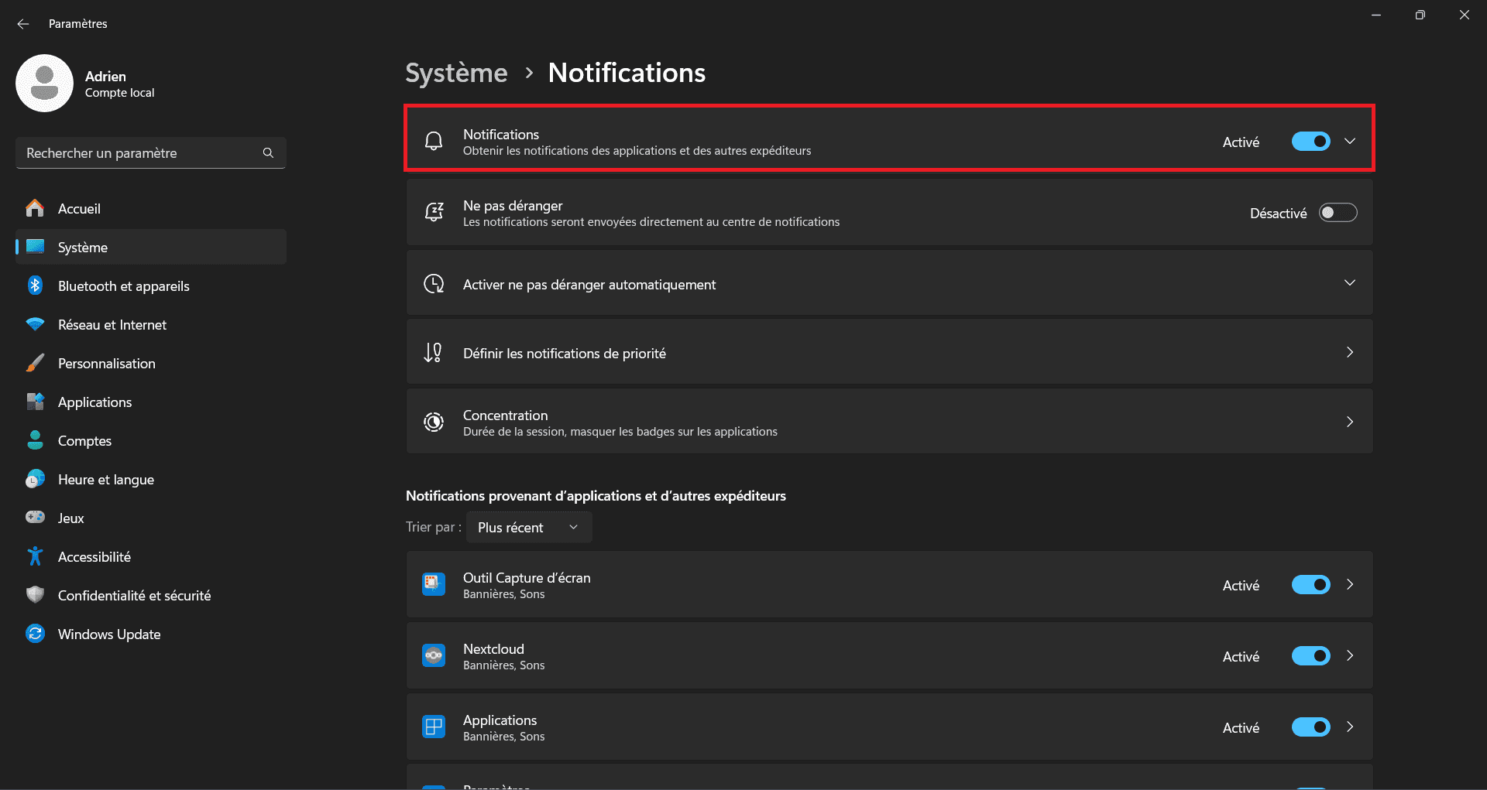1487x790 pixels.
Task: Expand the Notifications settings section
Action: coord(1350,141)
